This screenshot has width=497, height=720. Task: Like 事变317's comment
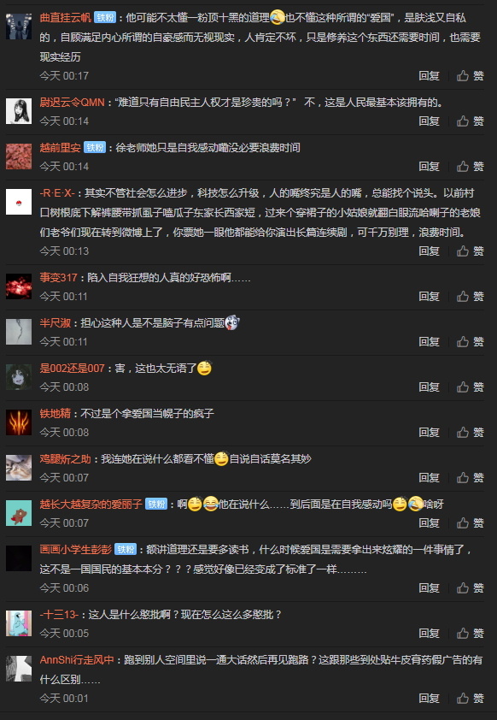[x=471, y=297]
